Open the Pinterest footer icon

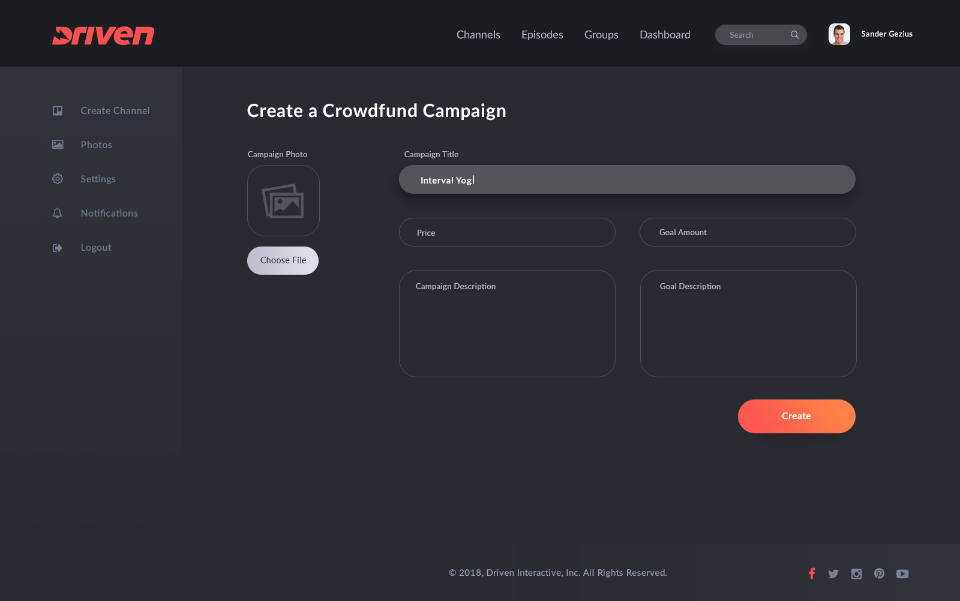[x=879, y=573]
